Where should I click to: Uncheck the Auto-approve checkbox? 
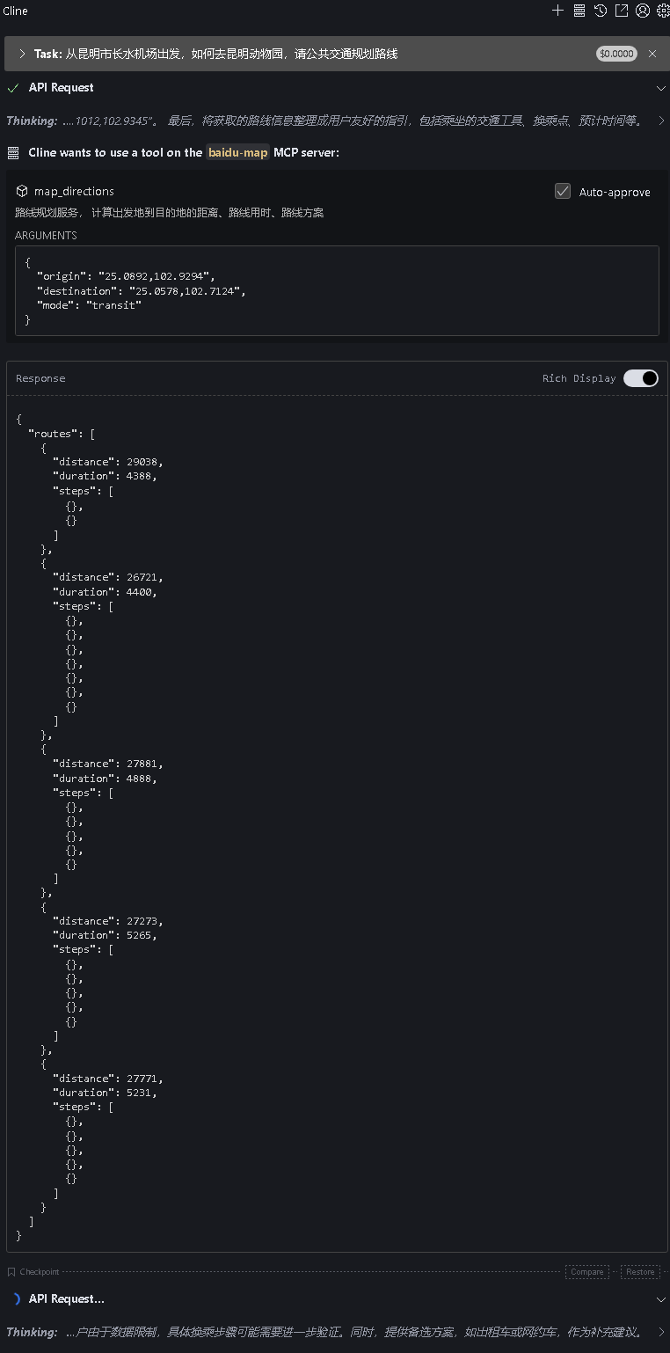[x=563, y=191]
